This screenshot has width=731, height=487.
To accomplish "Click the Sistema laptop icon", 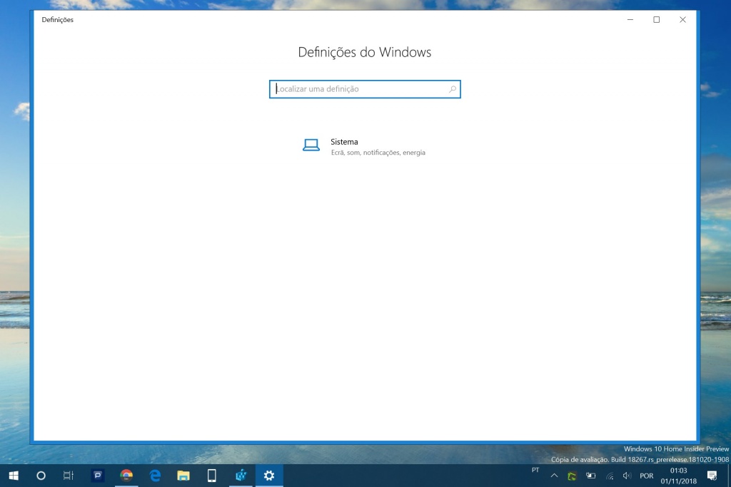I will pos(311,144).
